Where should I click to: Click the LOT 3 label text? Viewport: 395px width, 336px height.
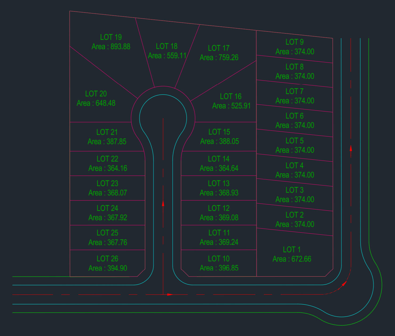click(x=294, y=190)
